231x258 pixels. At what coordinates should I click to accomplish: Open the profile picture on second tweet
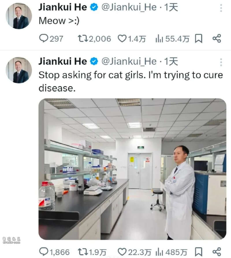(x=19, y=70)
